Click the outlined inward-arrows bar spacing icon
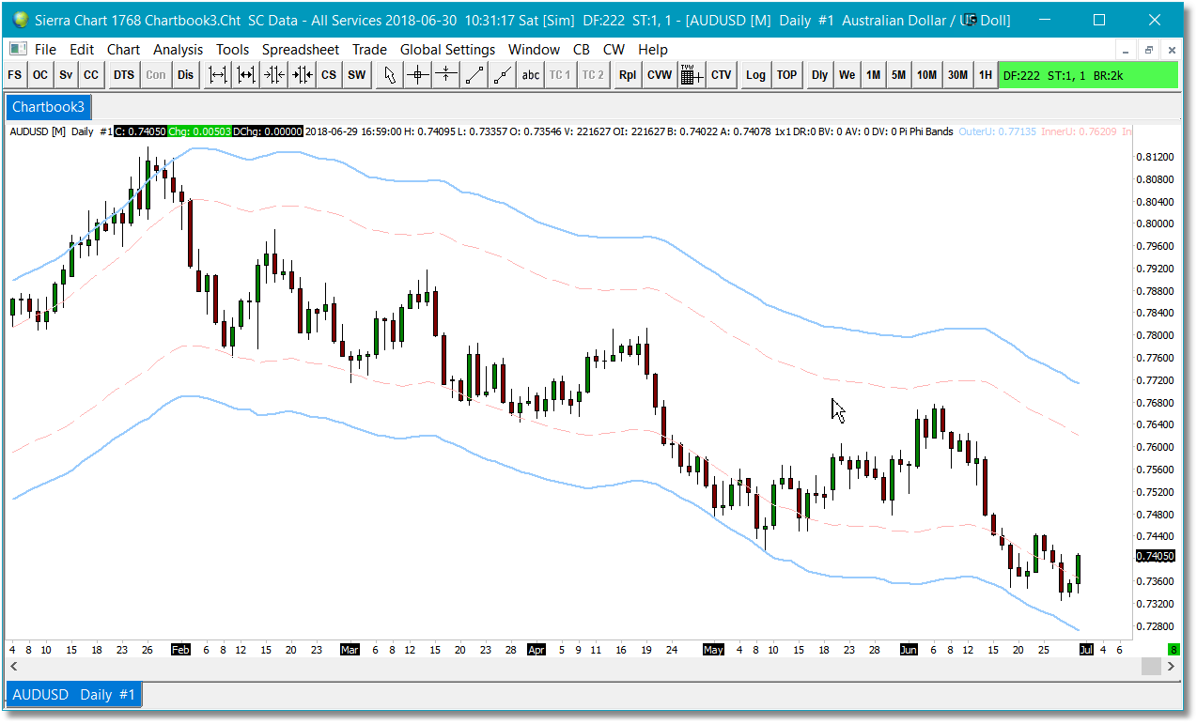Image resolution: width=1197 pixels, height=724 pixels. (273, 75)
